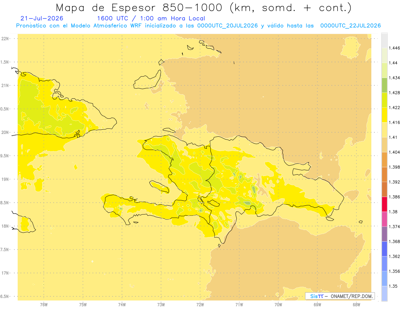Click the "18N" latitude label

pyautogui.click(x=5, y=226)
